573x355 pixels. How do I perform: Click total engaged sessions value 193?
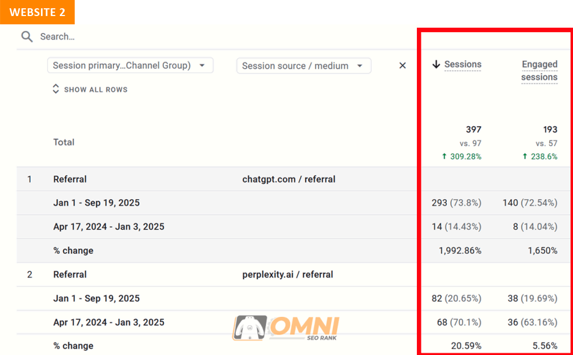tap(550, 129)
